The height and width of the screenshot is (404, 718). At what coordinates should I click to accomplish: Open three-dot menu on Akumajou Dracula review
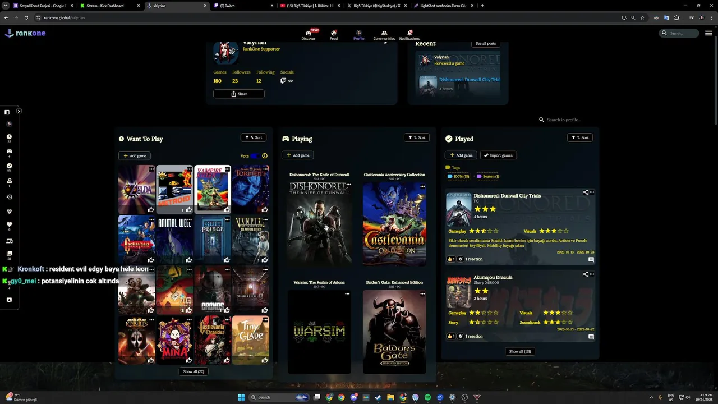pos(592,274)
